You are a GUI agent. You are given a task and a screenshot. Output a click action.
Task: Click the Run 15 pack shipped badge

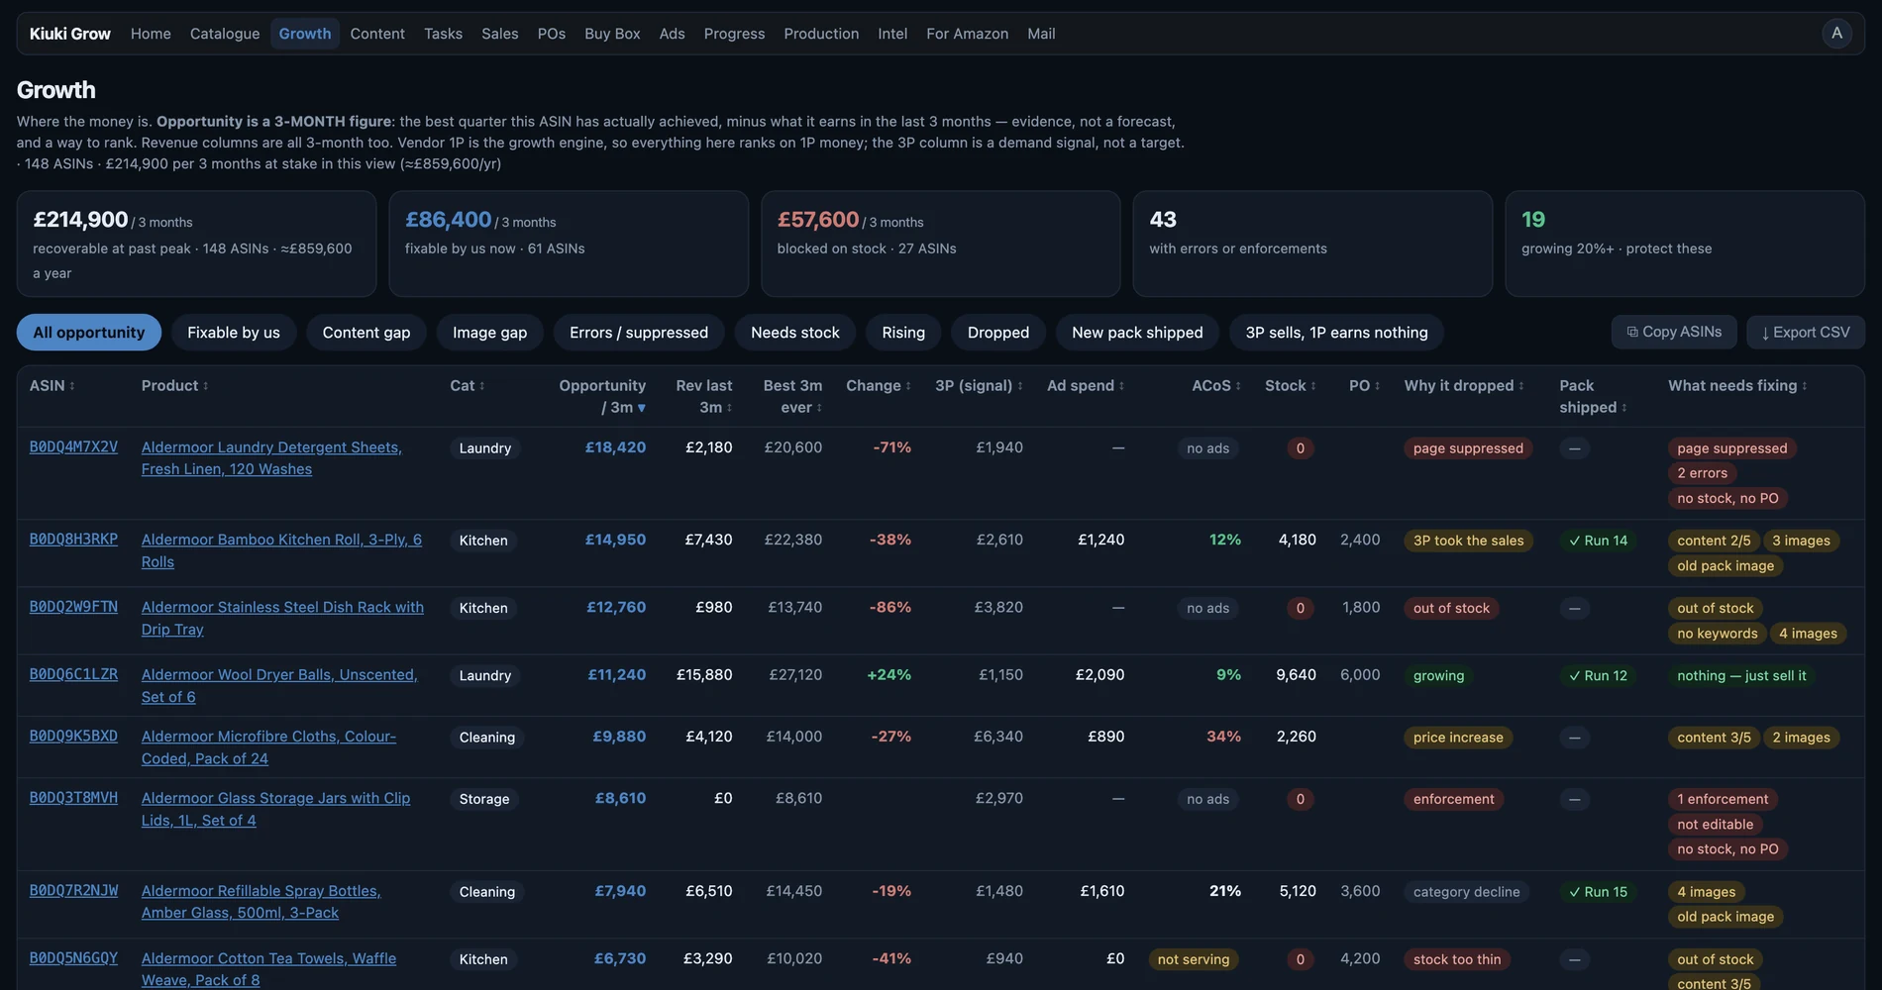(1598, 892)
